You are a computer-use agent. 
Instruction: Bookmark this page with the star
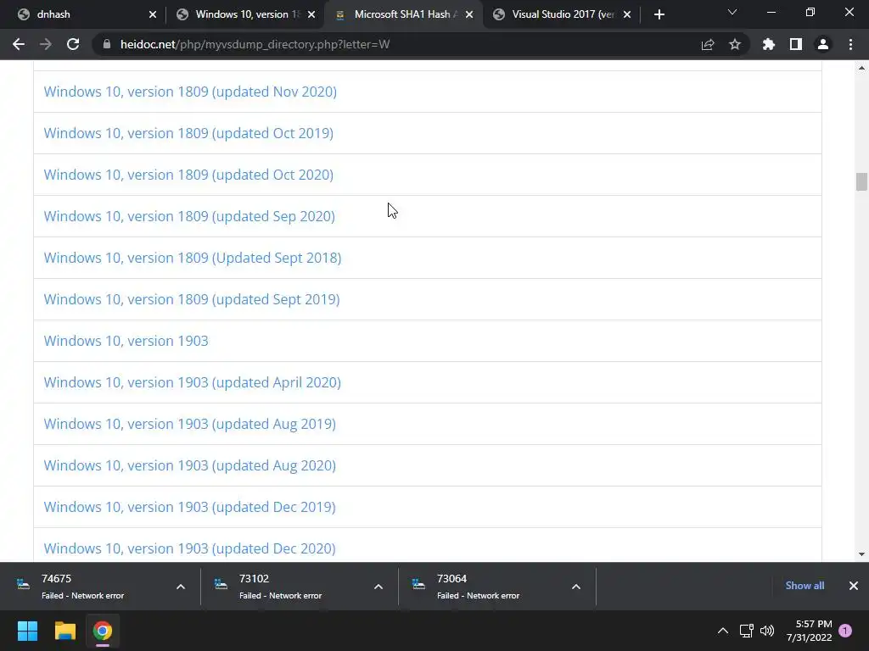(735, 44)
